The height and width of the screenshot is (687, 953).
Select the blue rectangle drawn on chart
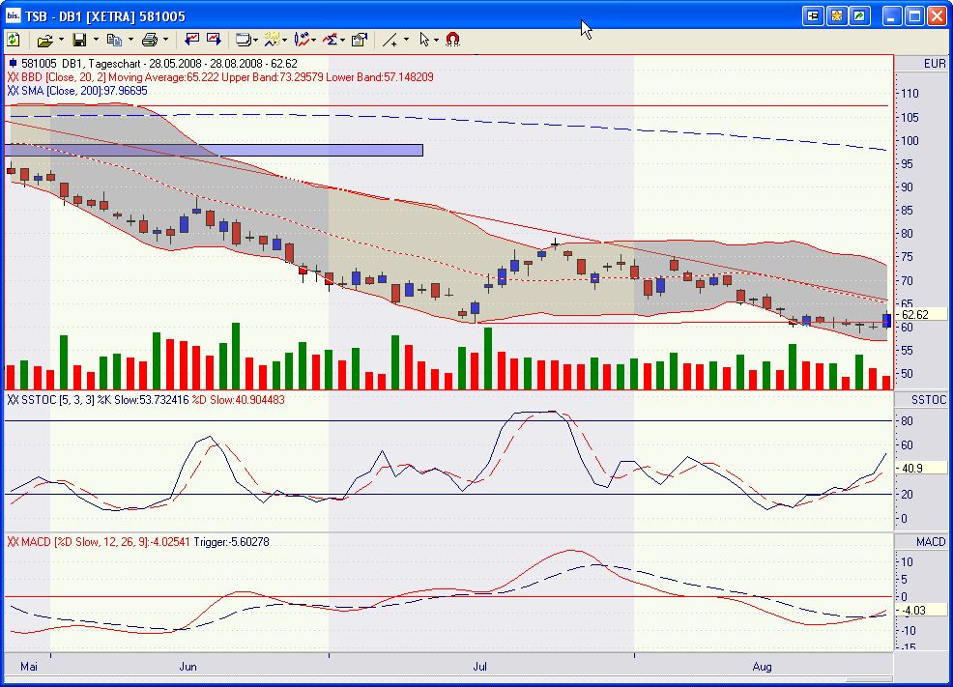pyautogui.click(x=214, y=150)
